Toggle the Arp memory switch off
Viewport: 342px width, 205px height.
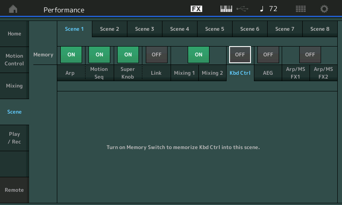71,55
